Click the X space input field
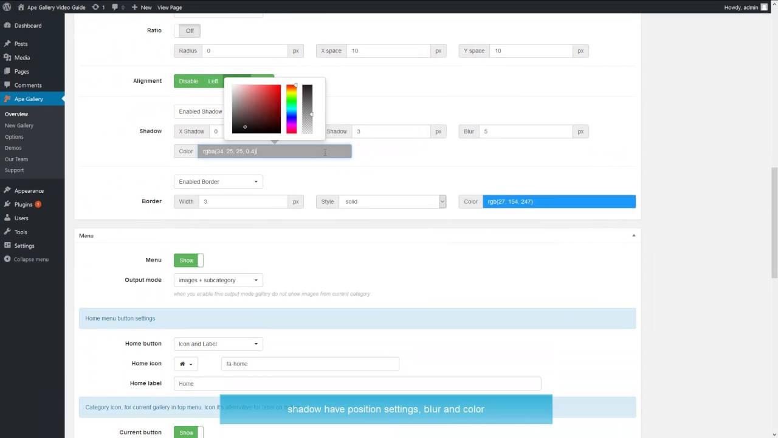Screen dimensions: 778x438 (x=388, y=51)
